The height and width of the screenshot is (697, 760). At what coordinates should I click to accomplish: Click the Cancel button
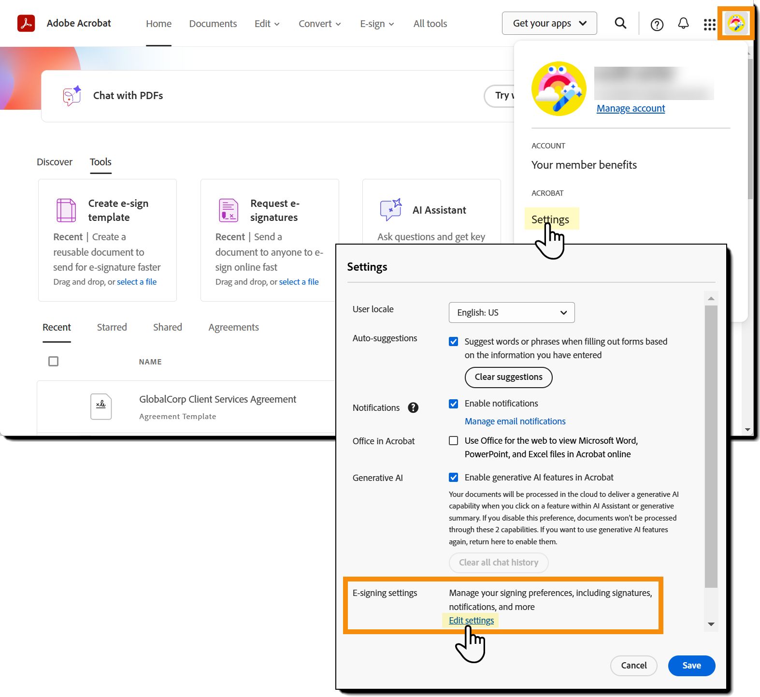[633, 666]
